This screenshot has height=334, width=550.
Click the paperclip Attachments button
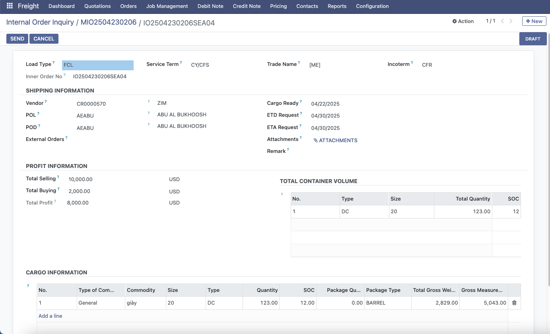335,140
